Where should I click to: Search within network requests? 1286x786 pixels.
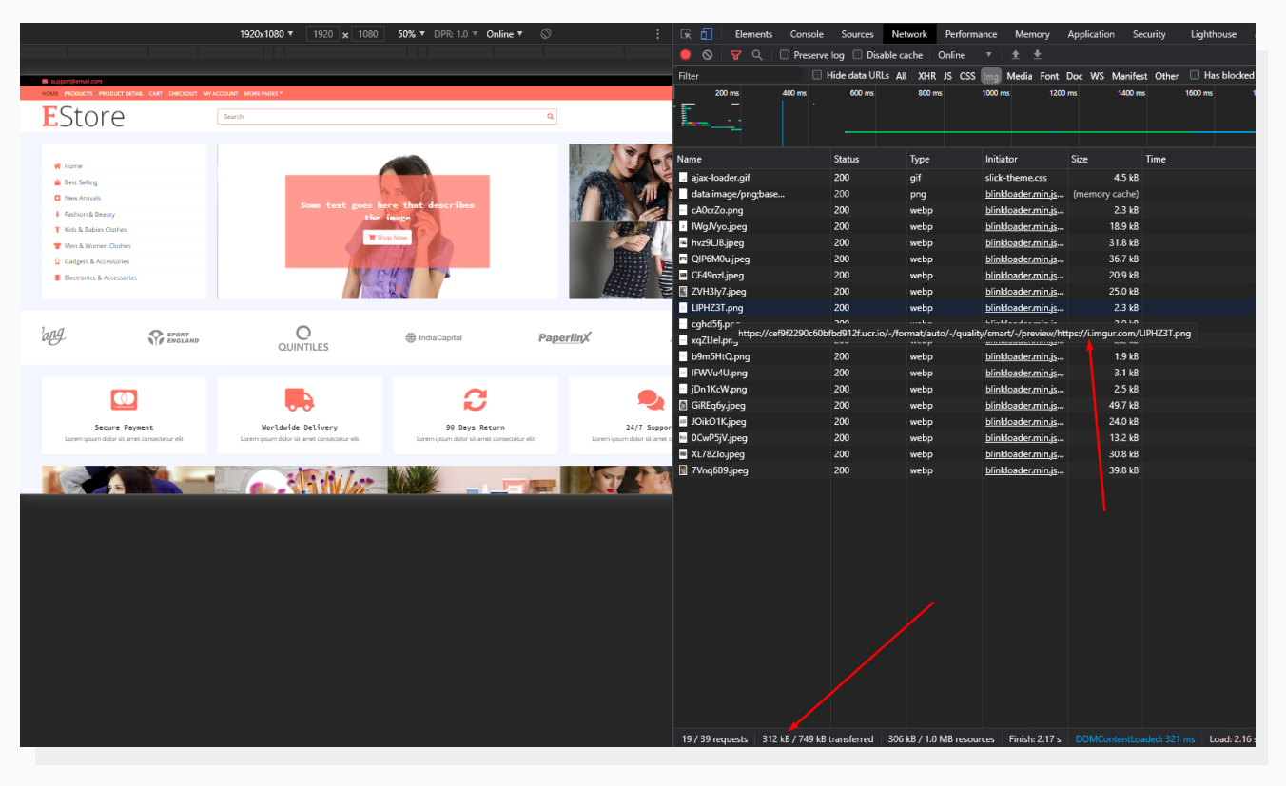tap(757, 54)
